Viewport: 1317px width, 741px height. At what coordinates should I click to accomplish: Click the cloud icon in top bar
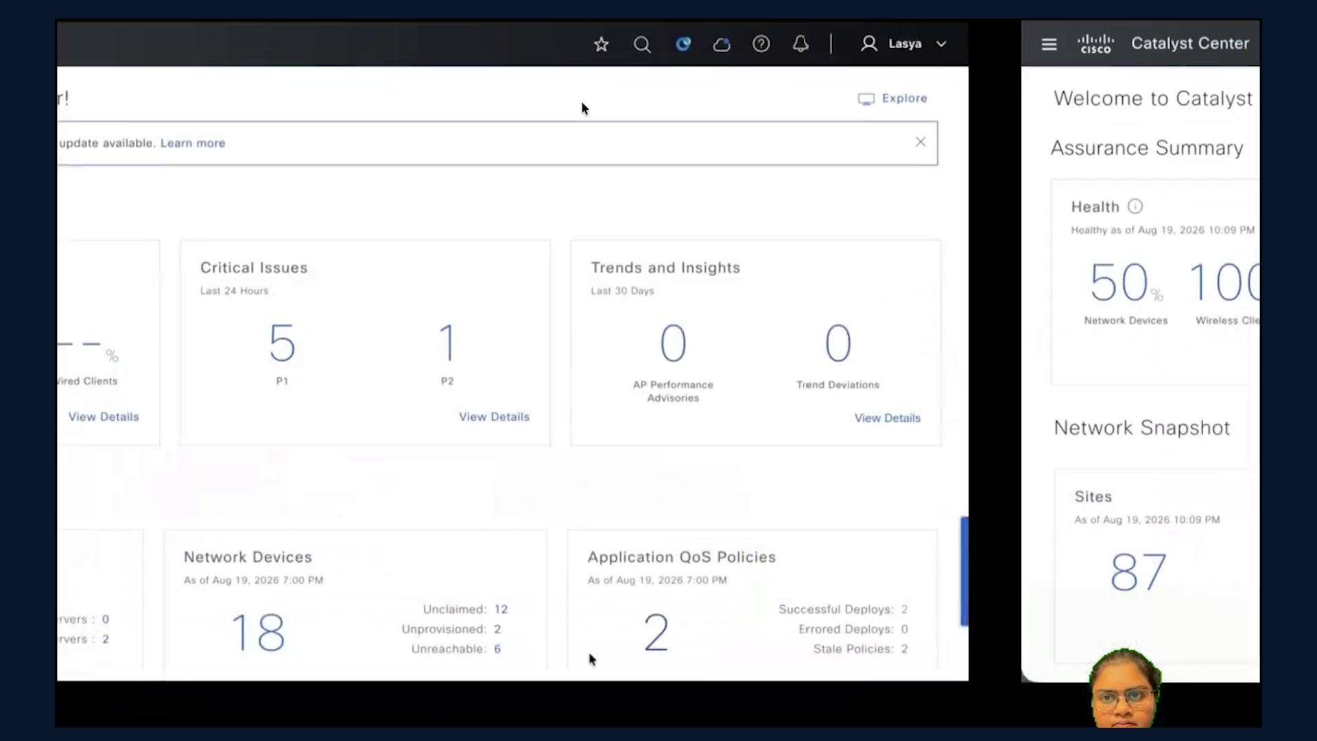tap(722, 45)
